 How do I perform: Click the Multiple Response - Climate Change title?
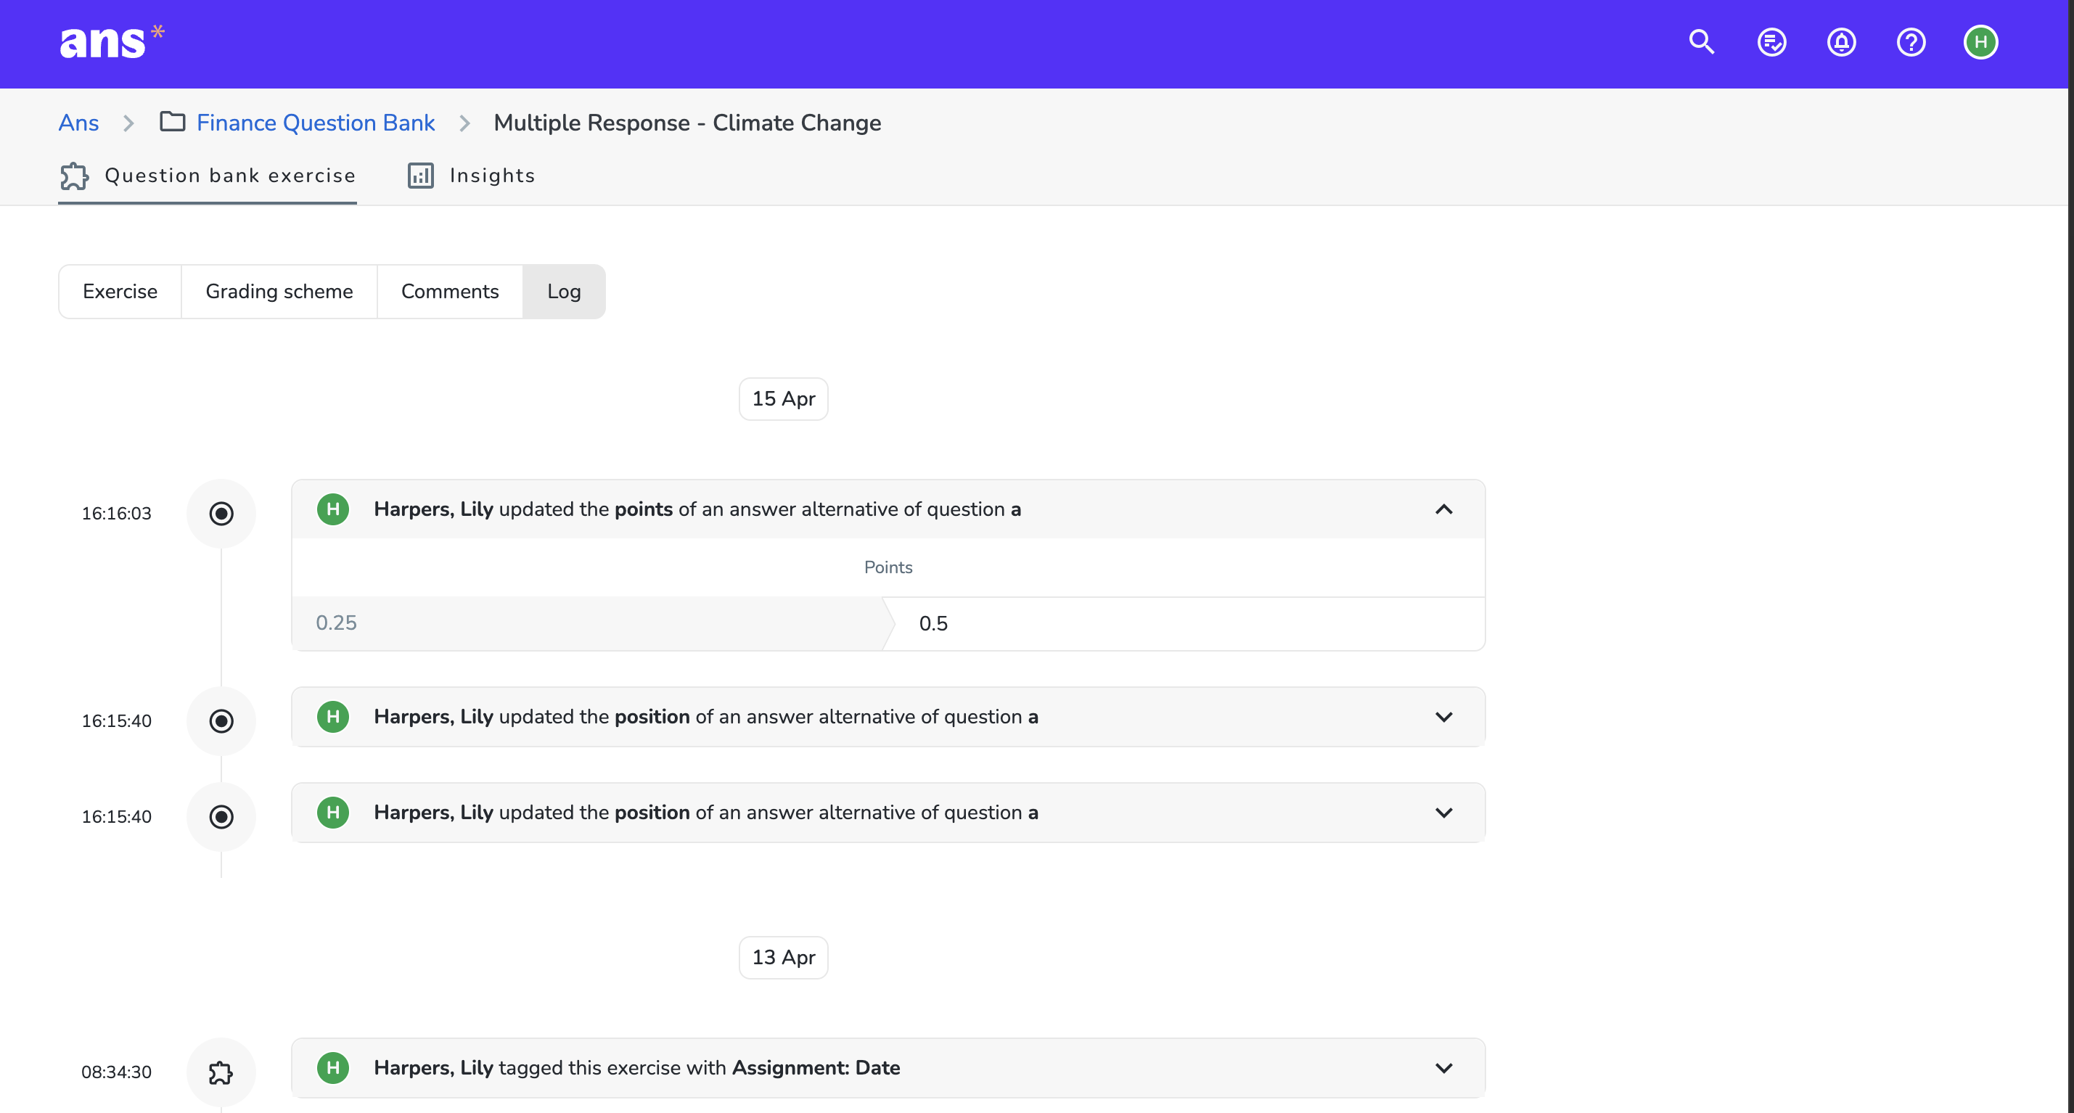click(687, 123)
